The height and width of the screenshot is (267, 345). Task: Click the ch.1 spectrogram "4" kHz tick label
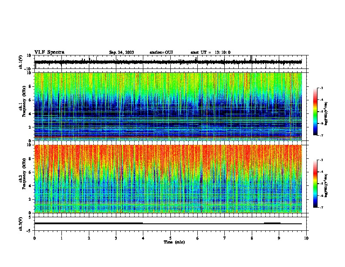[x=30, y=114]
